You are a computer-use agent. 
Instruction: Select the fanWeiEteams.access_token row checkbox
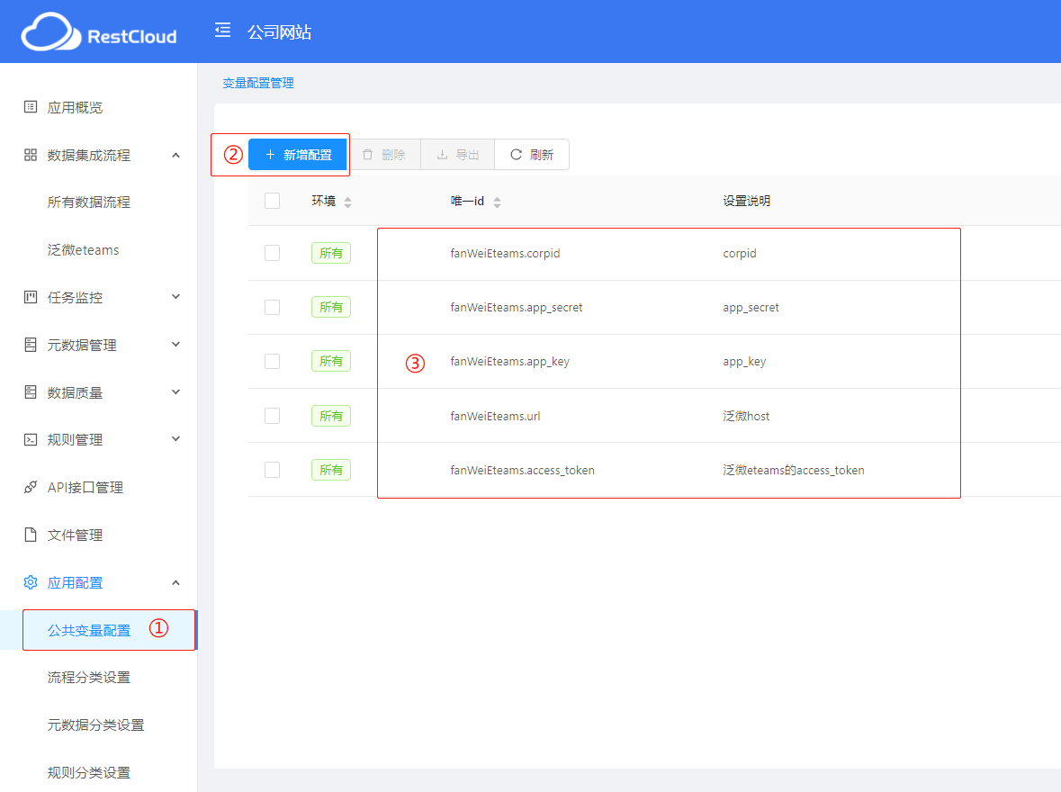(273, 470)
